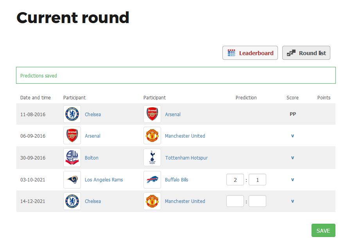The height and width of the screenshot is (246, 353).
Task: Click Arsenal crest in the 11-08-2016 row
Action: [x=152, y=114]
